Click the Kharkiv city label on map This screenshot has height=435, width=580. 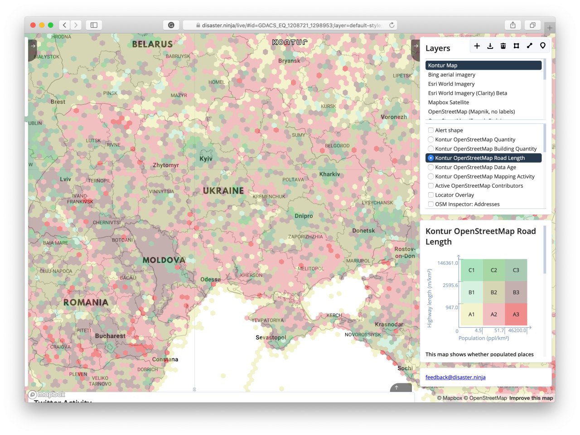click(329, 174)
